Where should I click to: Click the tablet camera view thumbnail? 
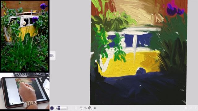click(25, 91)
